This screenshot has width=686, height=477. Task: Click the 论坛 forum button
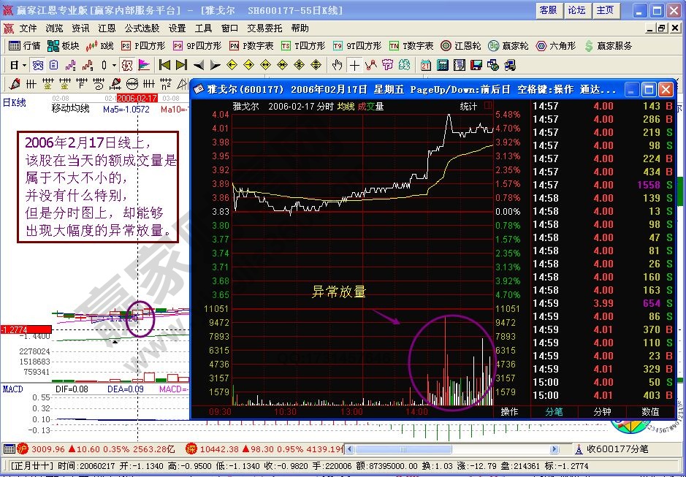click(576, 9)
